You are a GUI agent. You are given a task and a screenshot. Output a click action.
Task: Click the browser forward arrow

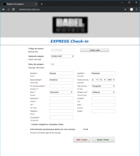pyautogui.click(x=8, y=10)
